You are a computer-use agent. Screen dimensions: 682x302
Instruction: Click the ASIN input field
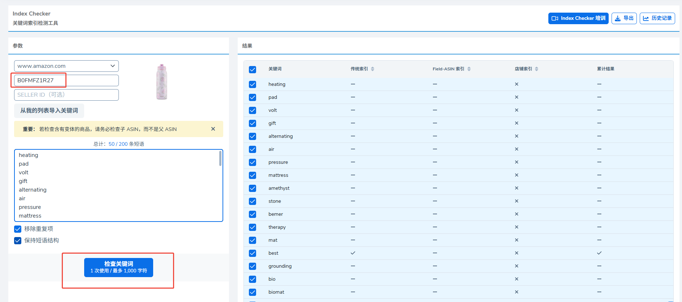[x=66, y=80]
